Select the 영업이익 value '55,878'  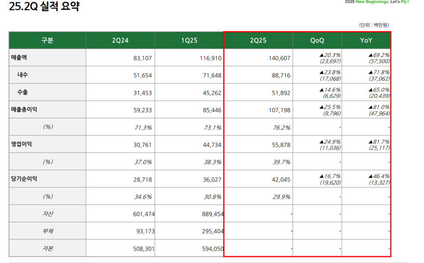pyautogui.click(x=281, y=145)
